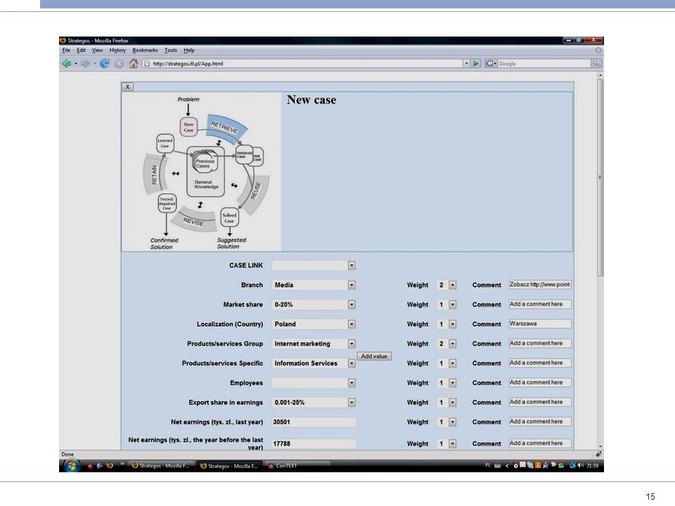Open the Employees Weight dropdown

(452, 383)
